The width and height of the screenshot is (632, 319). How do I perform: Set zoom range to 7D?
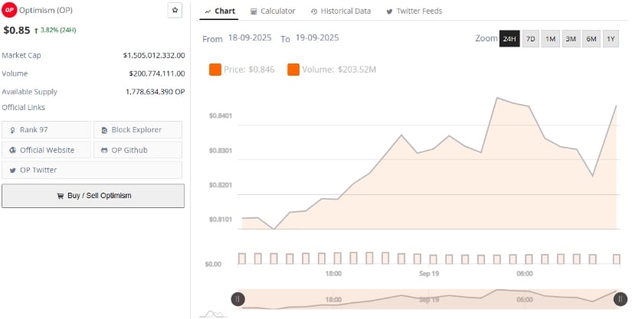[530, 38]
